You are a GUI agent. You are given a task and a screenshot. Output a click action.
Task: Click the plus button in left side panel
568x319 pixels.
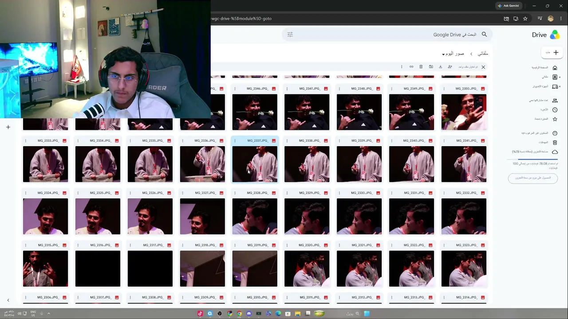8,128
